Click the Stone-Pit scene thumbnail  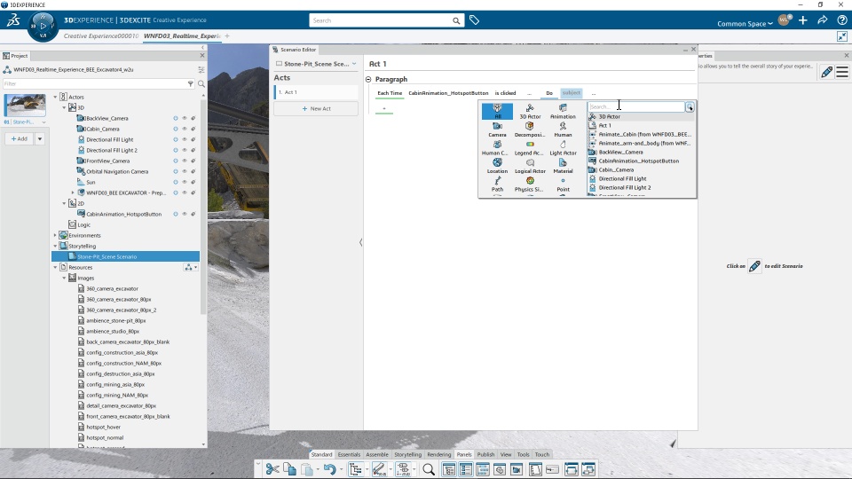coord(25,105)
